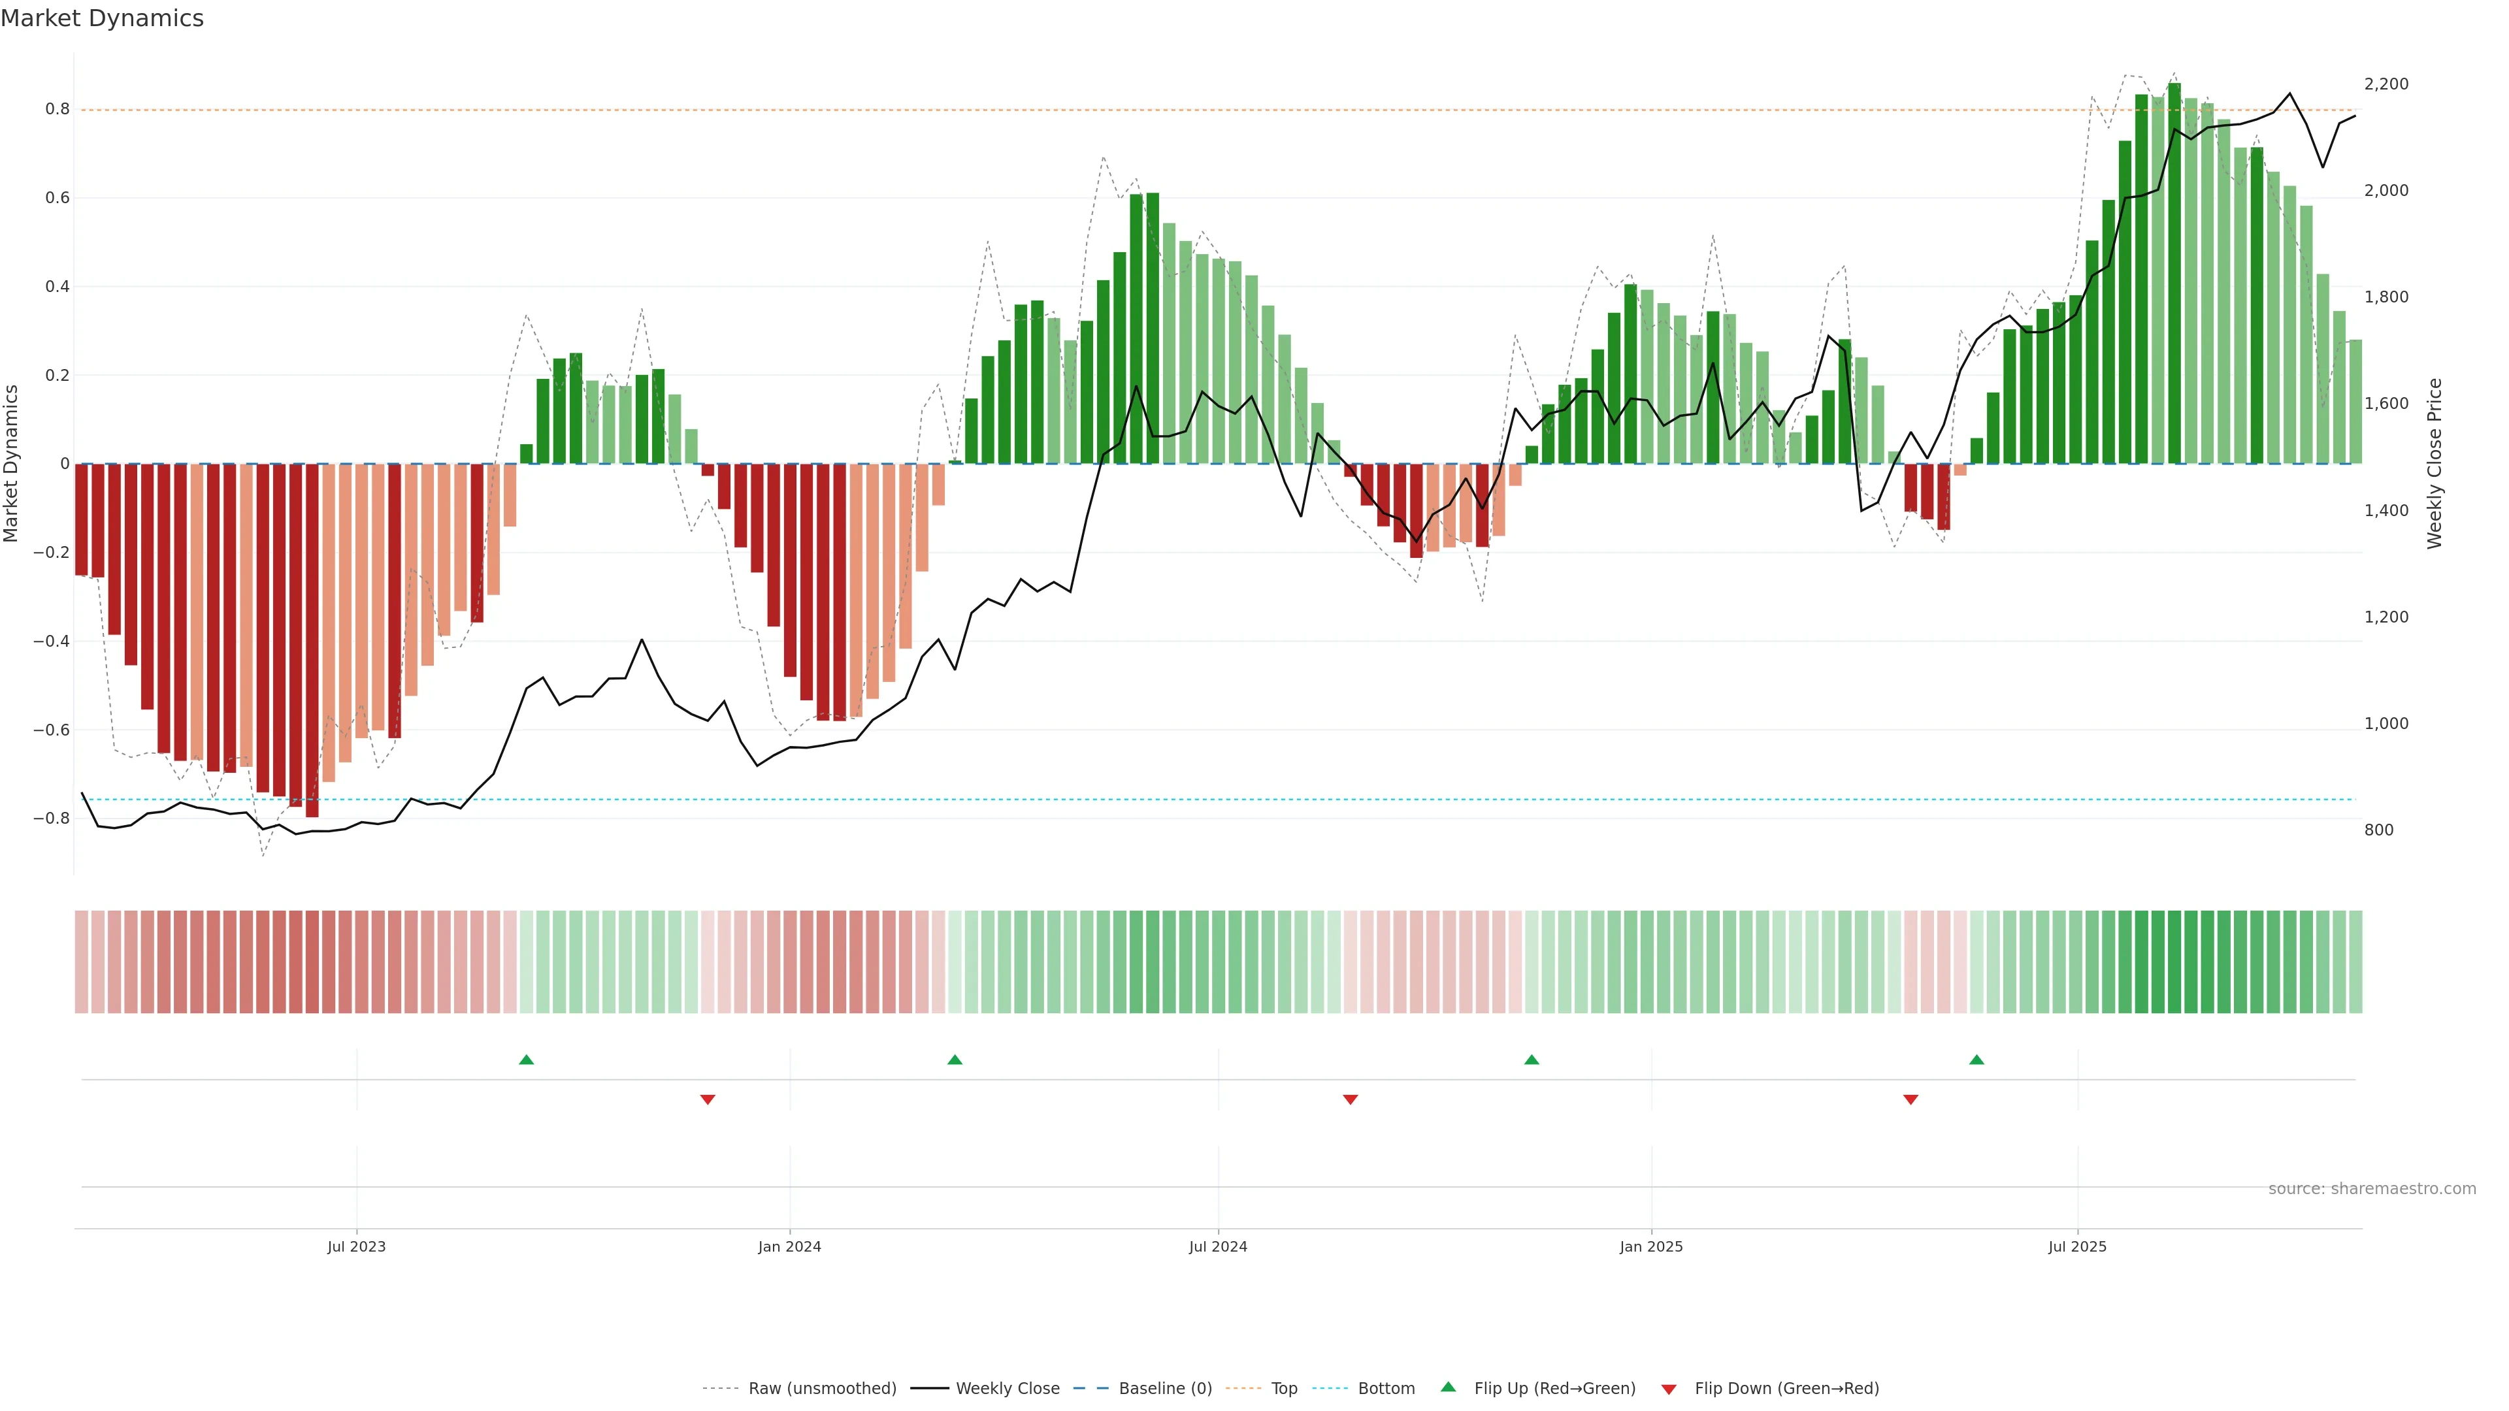Image resolution: width=2509 pixels, height=1411 pixels.
Task: Click the latest red flip-down marker on the timeline
Action: [1911, 1099]
